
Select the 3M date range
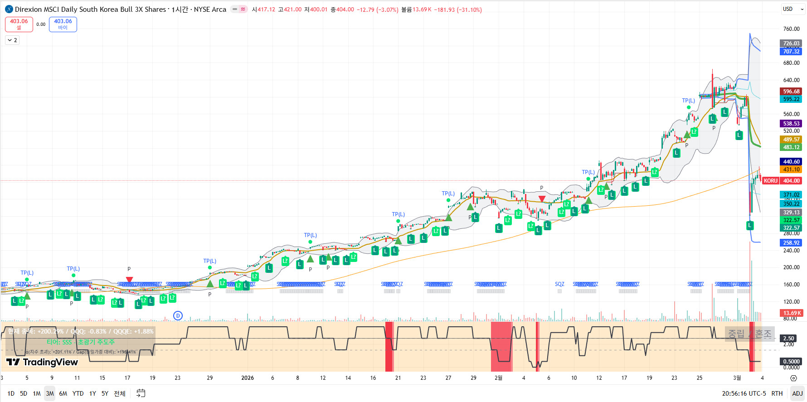pyautogui.click(x=50, y=393)
